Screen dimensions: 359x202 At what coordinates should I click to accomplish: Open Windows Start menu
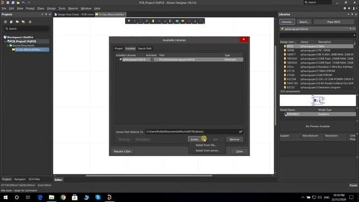tap(6, 197)
